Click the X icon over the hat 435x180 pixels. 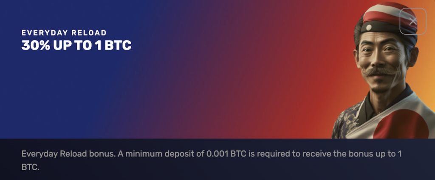pyautogui.click(x=413, y=21)
